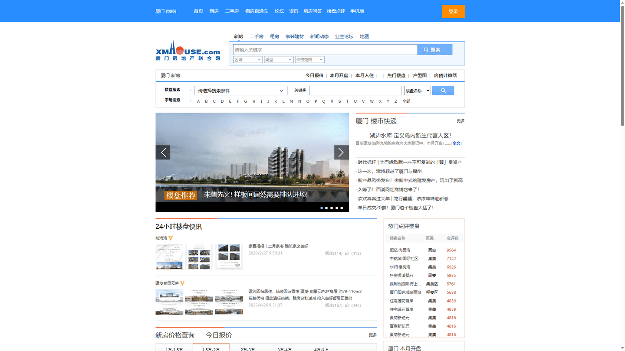This screenshot has height=351, width=625.
Task: Click the V badge next to 前海湾
Action: click(x=171, y=238)
